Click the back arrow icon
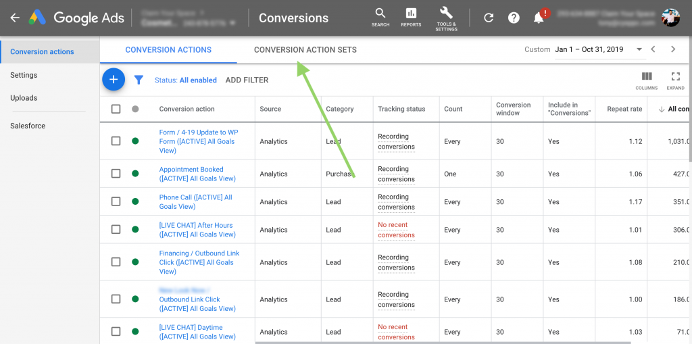692x344 pixels. [x=15, y=18]
